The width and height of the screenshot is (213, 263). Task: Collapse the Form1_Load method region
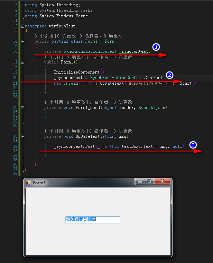pyautogui.click(x=22, y=108)
